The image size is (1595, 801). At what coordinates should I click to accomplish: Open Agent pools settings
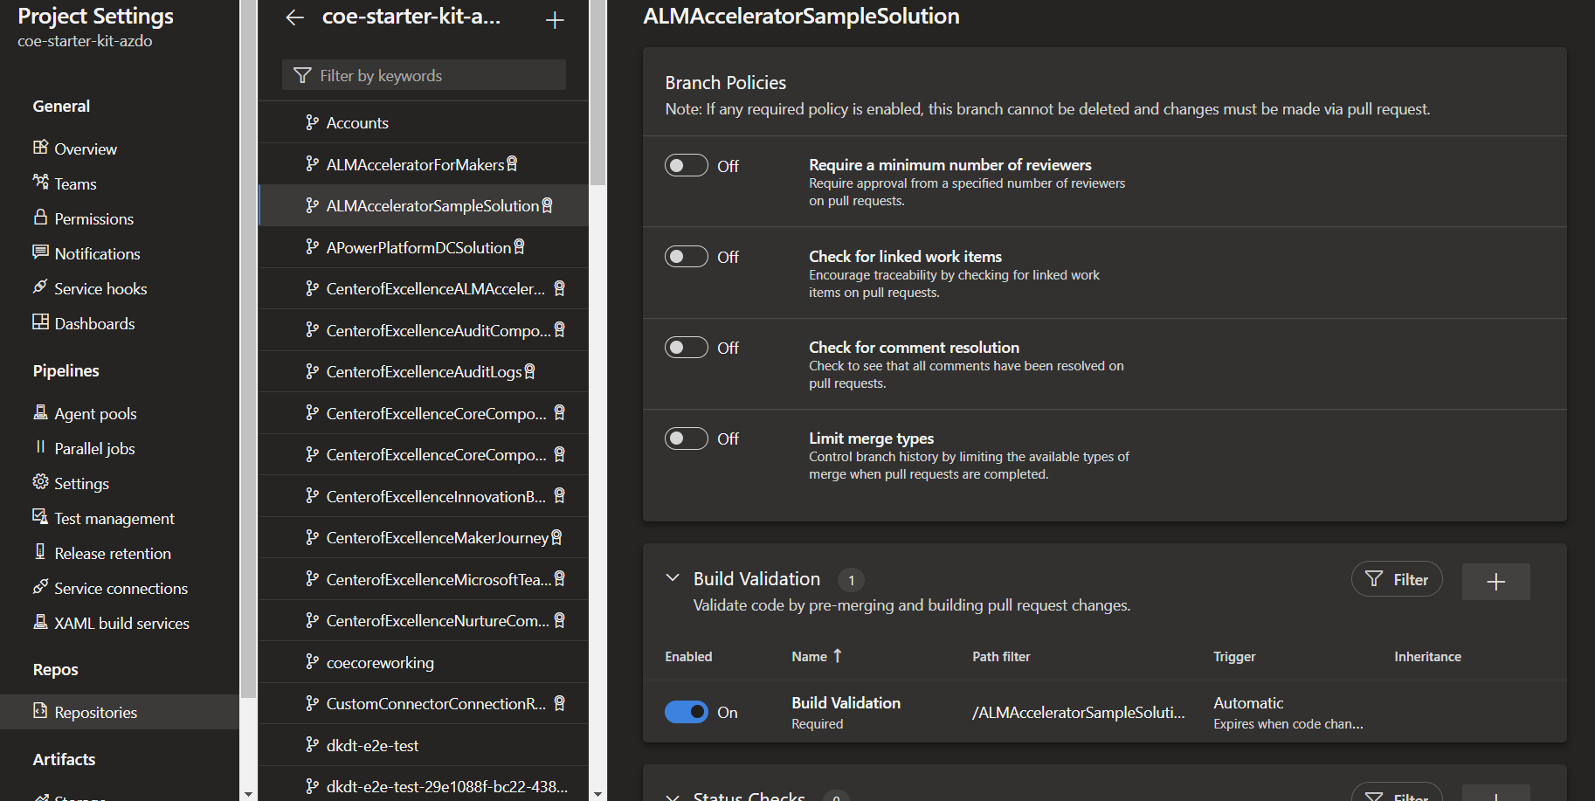point(94,413)
